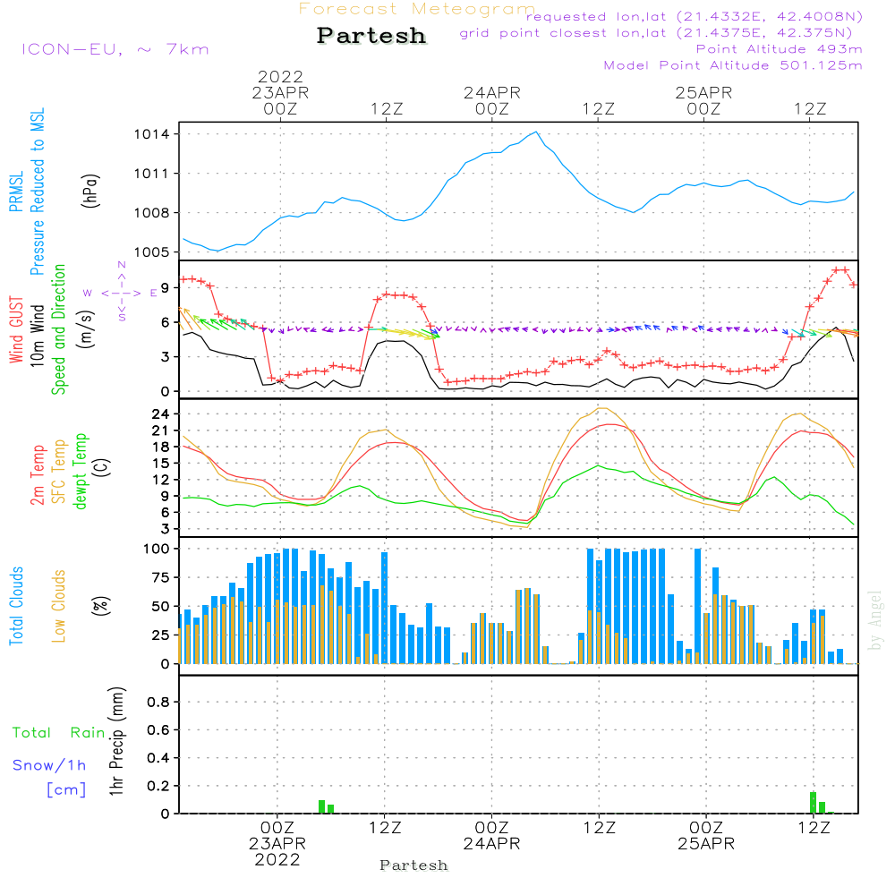Click the rain bar on 23APR morning
The height and width of the screenshot is (895, 895).
[322, 806]
